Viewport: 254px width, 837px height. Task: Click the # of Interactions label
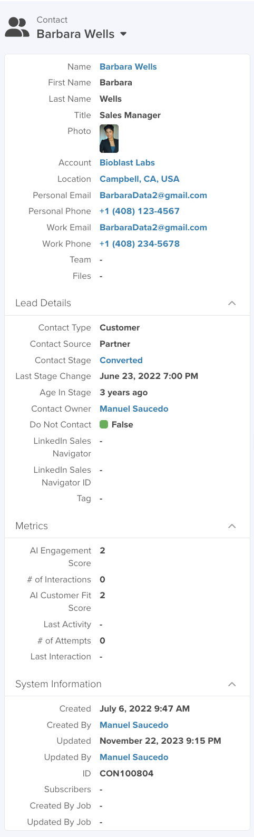tap(59, 580)
